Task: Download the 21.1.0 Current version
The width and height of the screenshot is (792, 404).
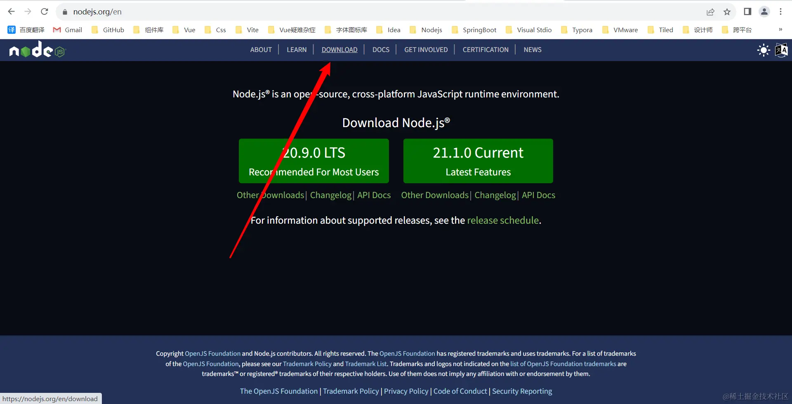Action: (478, 161)
